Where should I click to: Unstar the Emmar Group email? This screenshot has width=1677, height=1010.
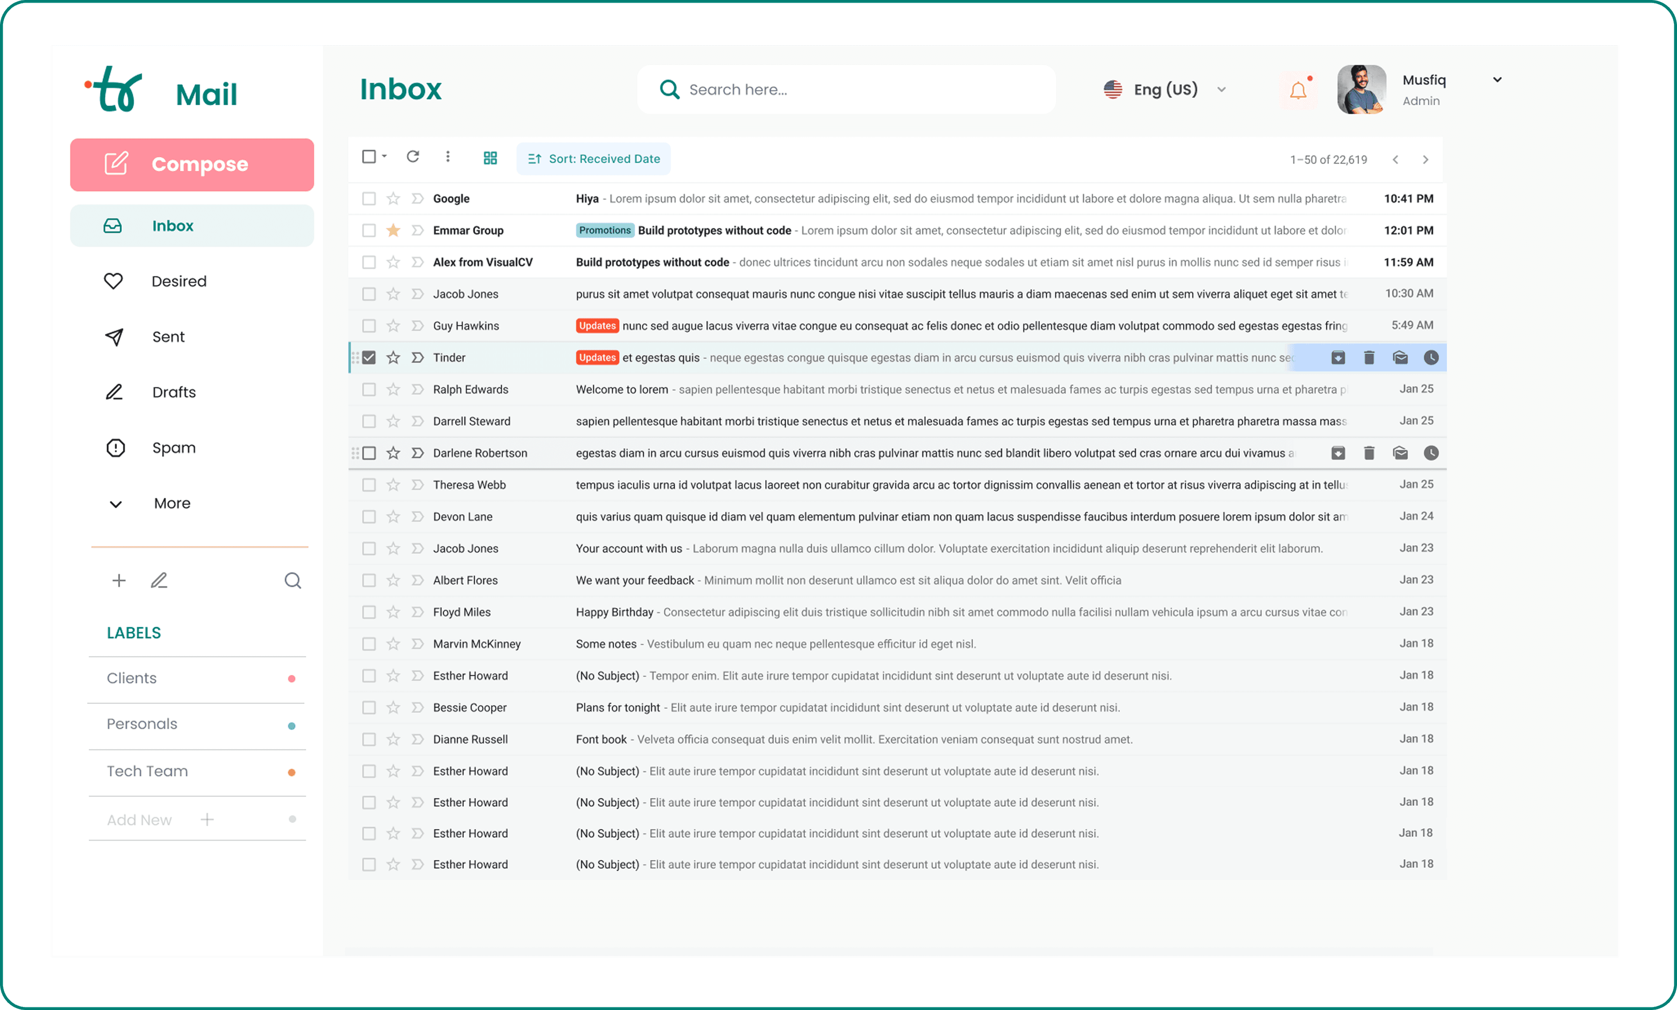(x=393, y=230)
